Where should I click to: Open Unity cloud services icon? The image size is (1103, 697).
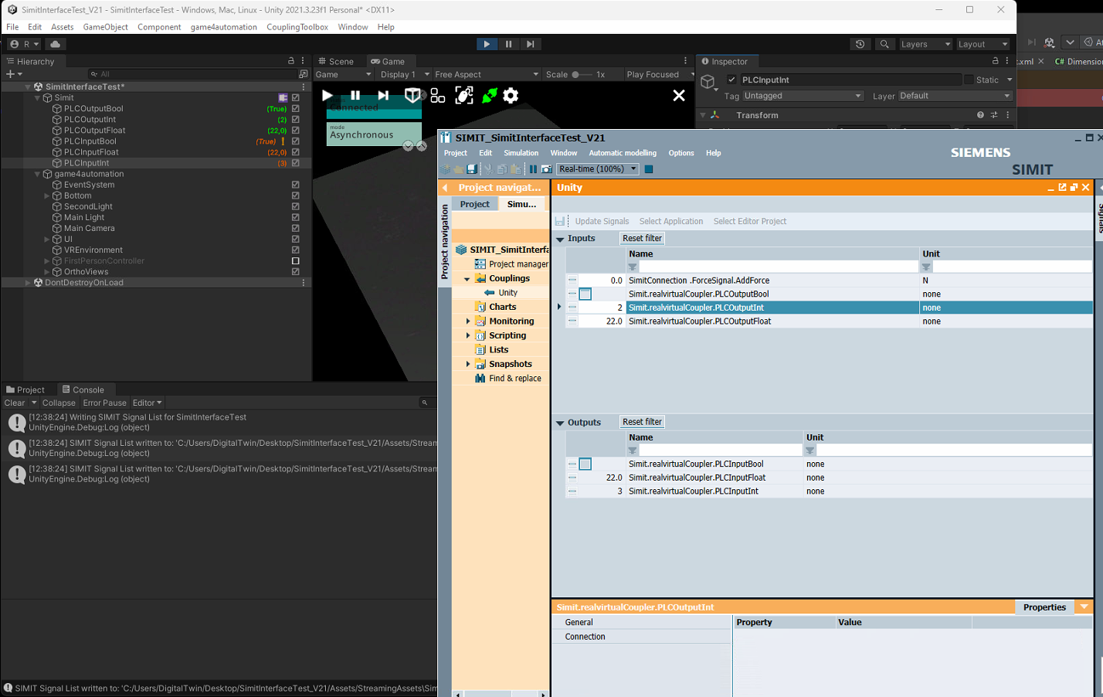tap(56, 44)
